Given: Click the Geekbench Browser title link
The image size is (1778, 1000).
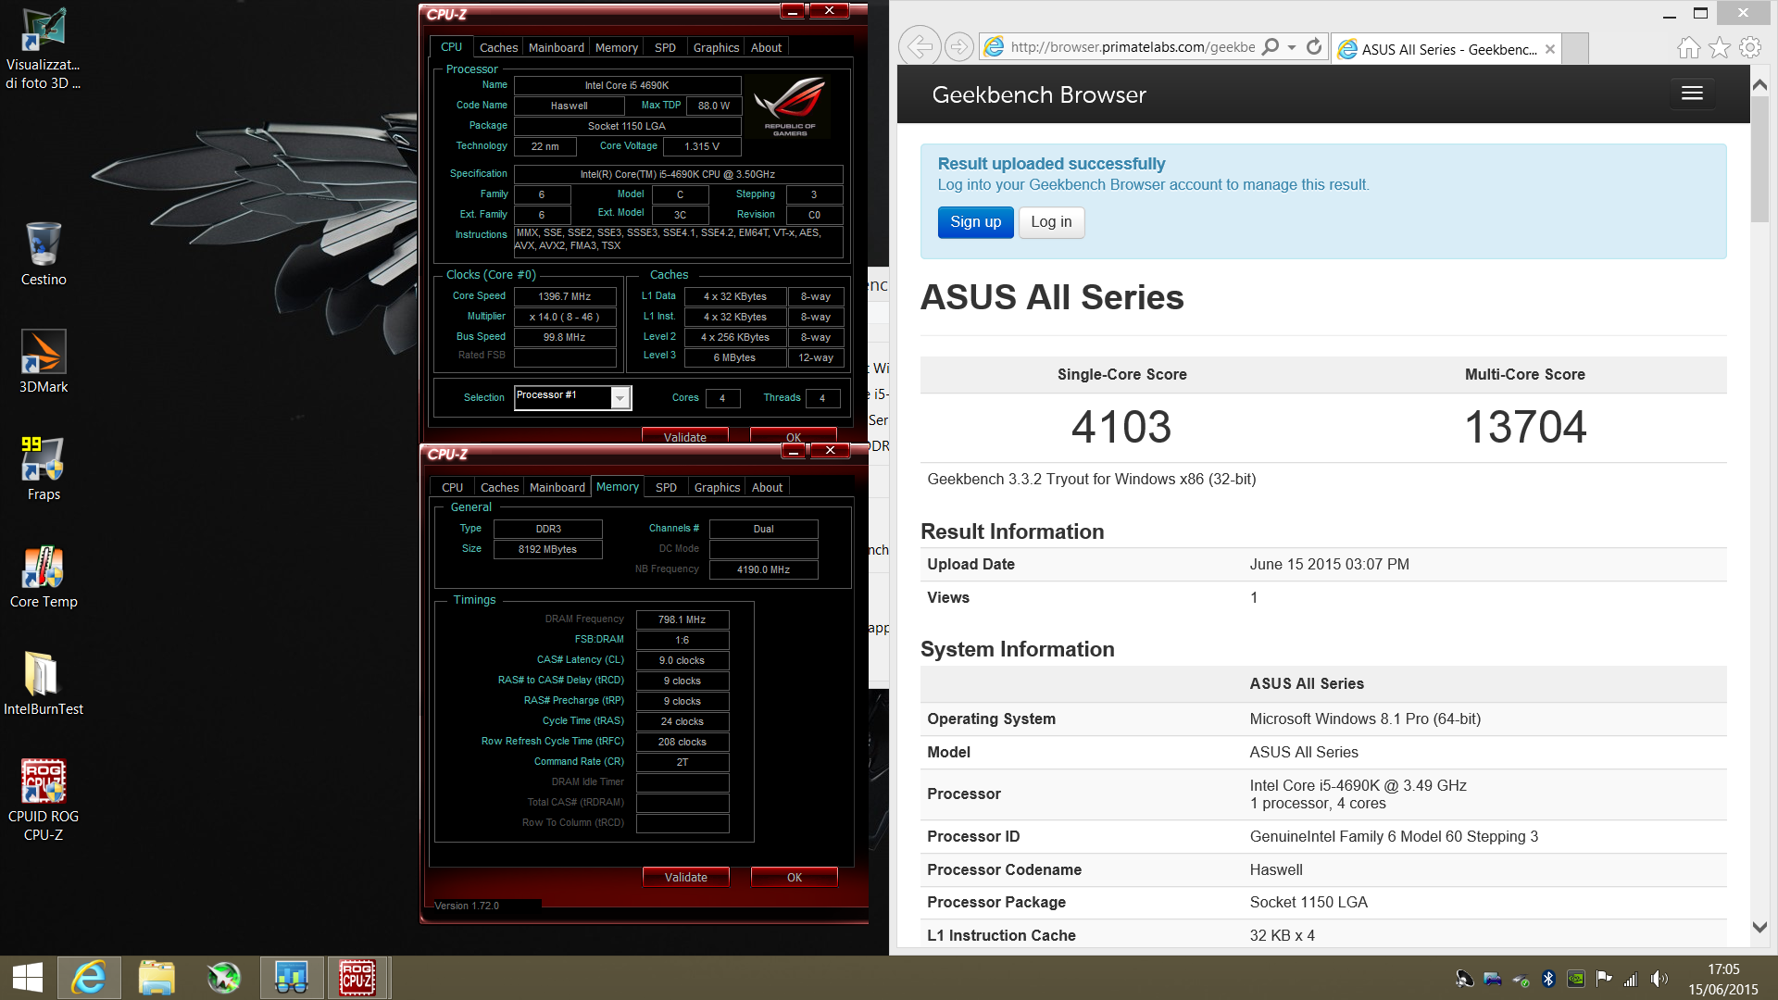Looking at the screenshot, I should [x=1038, y=94].
